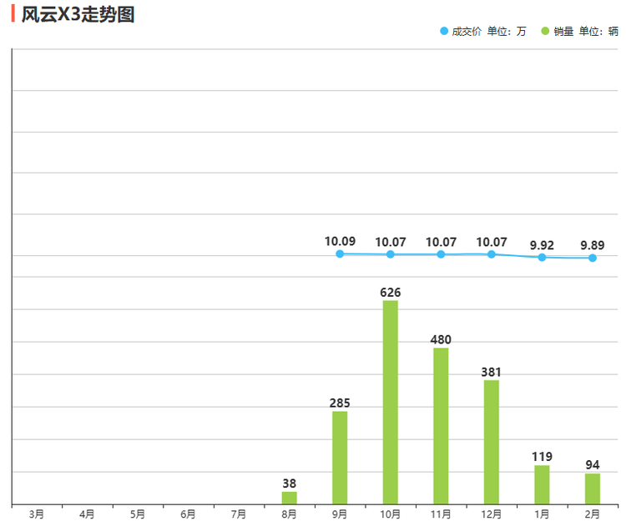
Task: Select the 480 sales bar for 11月
Action: (441, 425)
